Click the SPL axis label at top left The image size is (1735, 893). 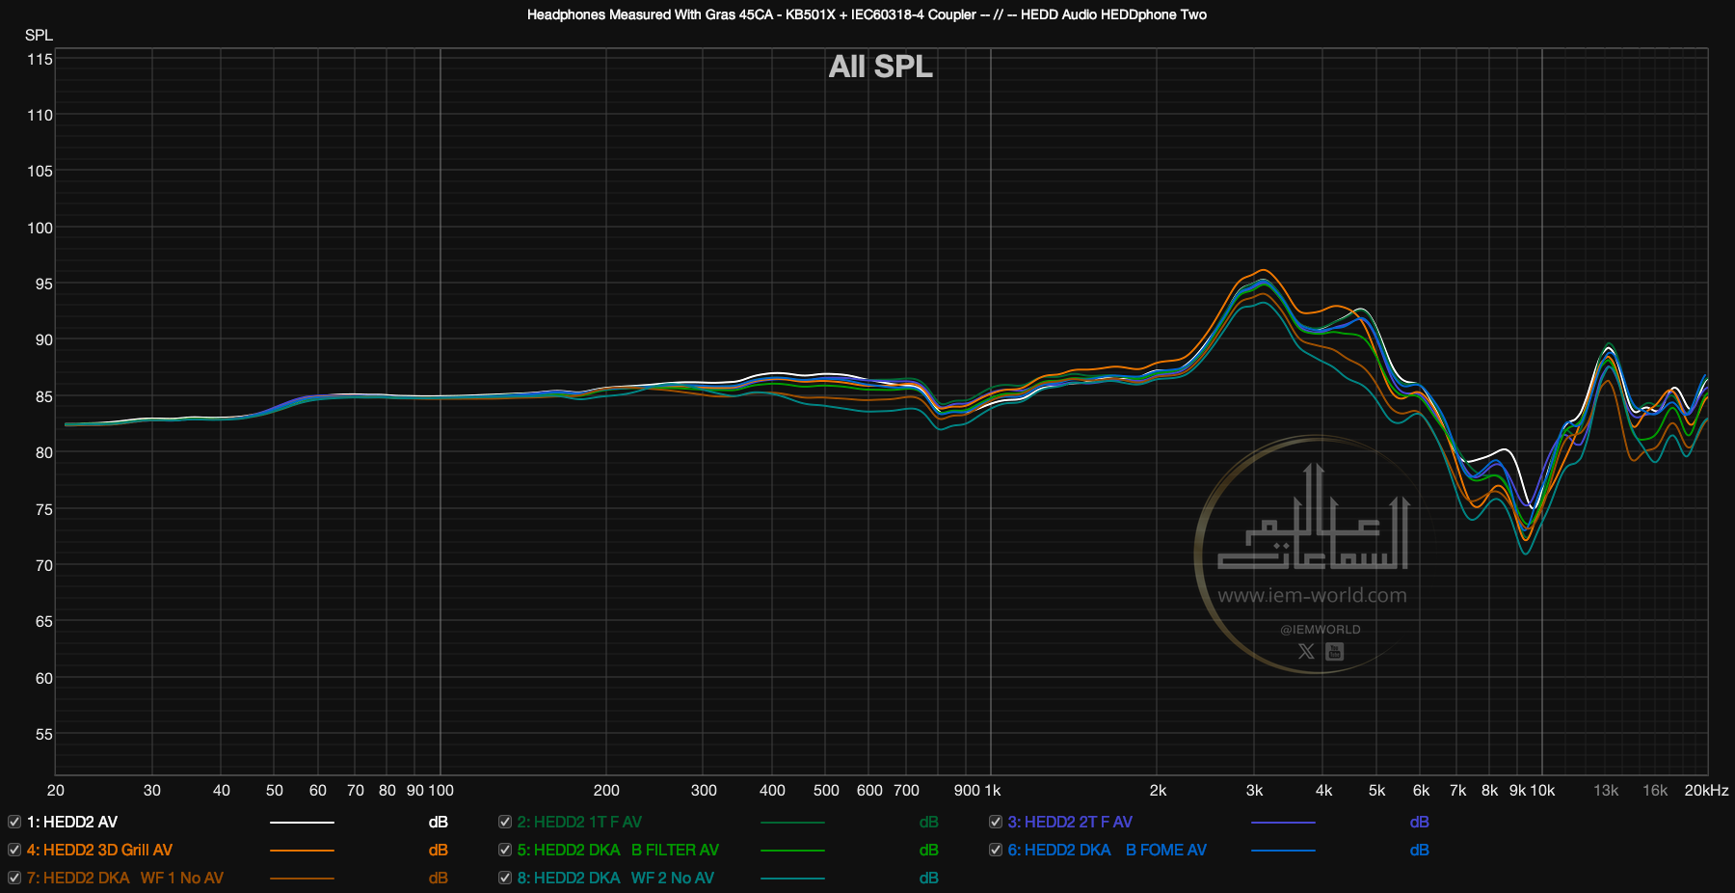(x=39, y=35)
